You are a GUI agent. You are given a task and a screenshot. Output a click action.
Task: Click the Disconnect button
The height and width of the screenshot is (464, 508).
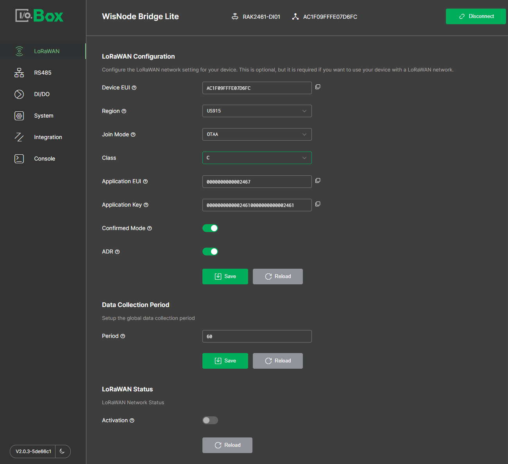476,16
